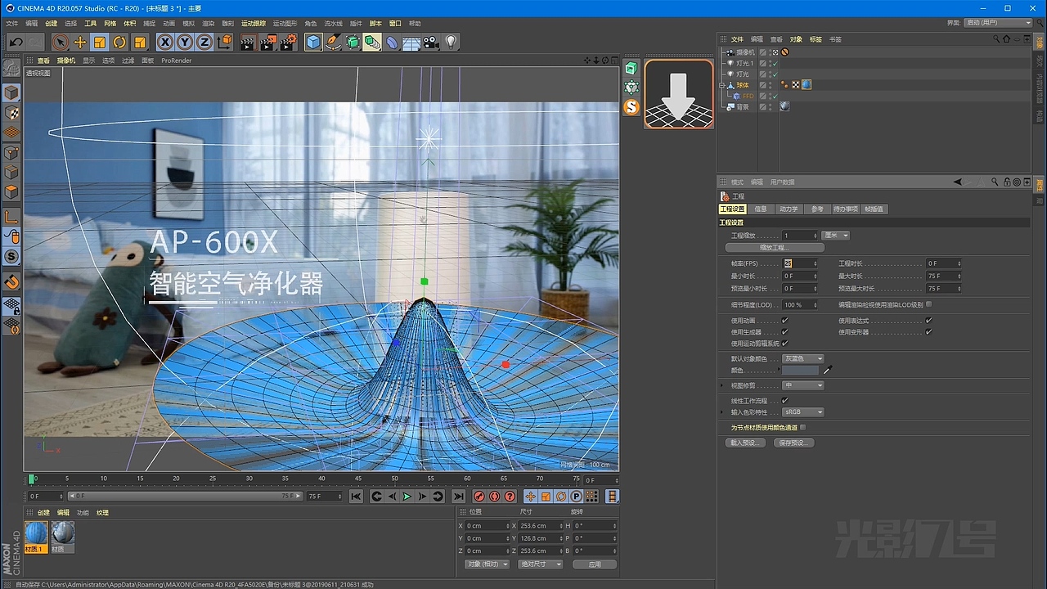Image resolution: width=1047 pixels, height=589 pixels.
Task: Activate the Move tool
Action: tap(80, 42)
